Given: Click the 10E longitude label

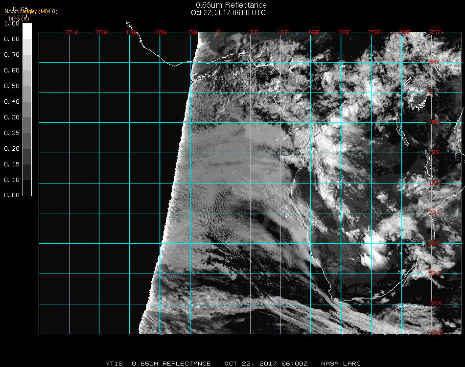Looking at the screenshot, I should click(x=283, y=32).
